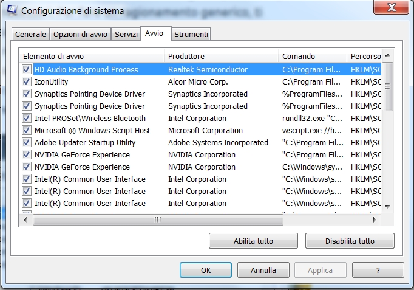Open the Opzioni di avvio tab
The image size is (414, 290).
(80, 35)
